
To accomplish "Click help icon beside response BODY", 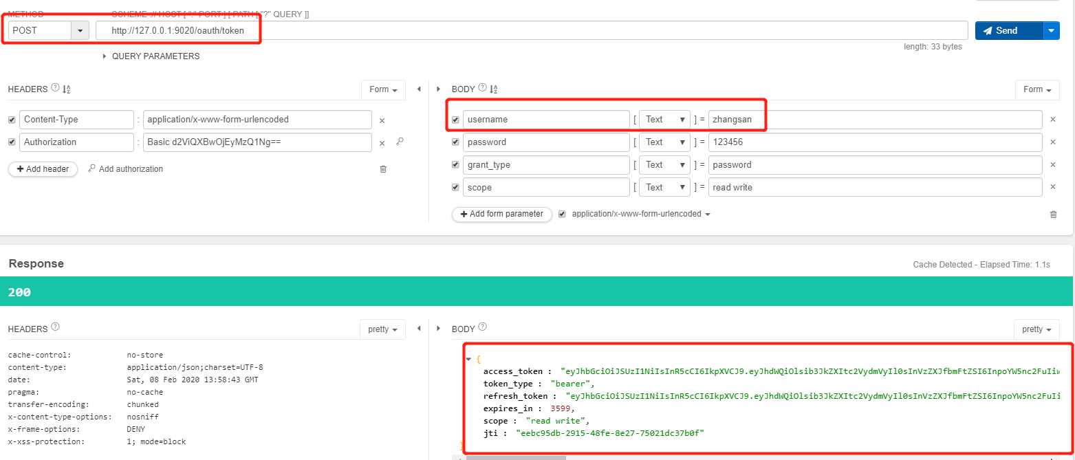I will [x=483, y=327].
